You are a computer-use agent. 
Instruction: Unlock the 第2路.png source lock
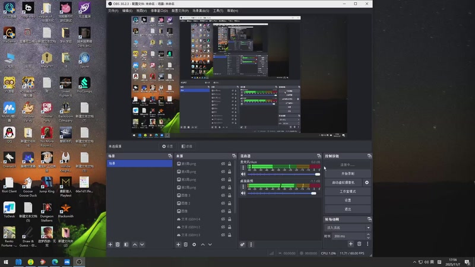[x=230, y=187]
